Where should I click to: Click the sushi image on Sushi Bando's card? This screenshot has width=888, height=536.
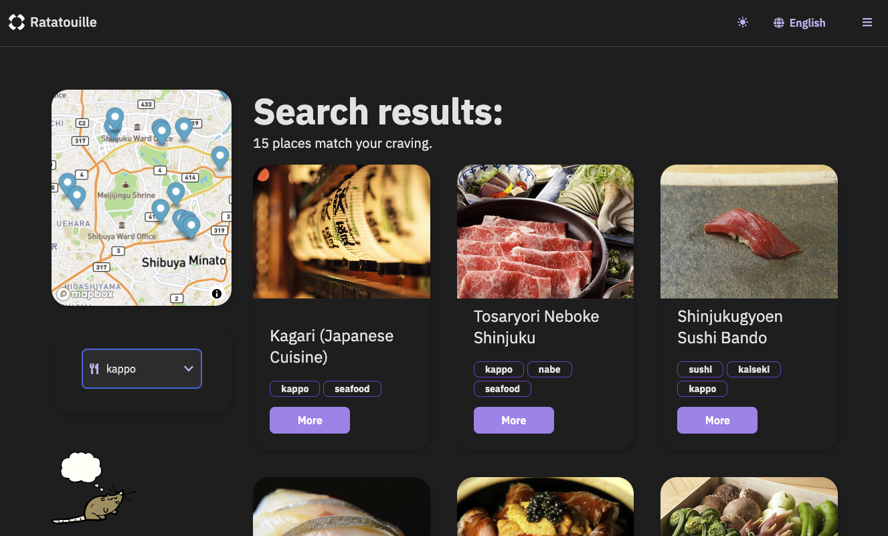748,231
